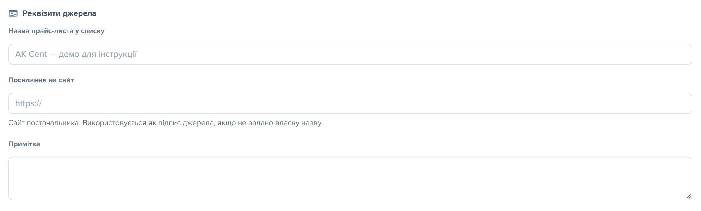Click the textarea resize grip icon
The width and height of the screenshot is (701, 211).
pos(688,196)
